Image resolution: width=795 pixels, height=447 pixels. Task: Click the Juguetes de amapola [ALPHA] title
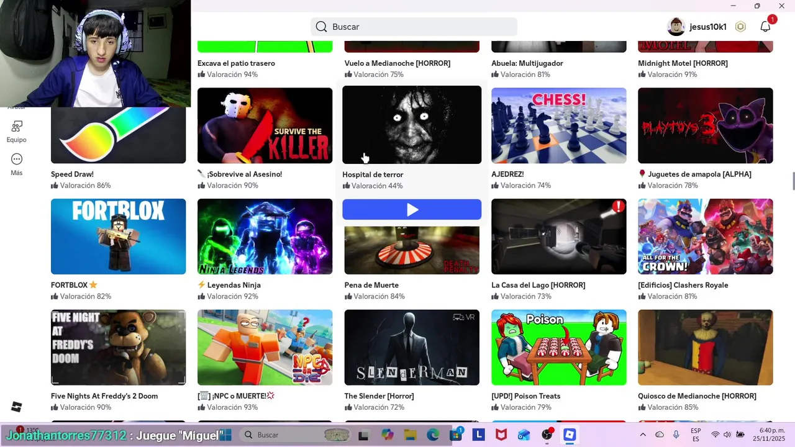(694, 174)
